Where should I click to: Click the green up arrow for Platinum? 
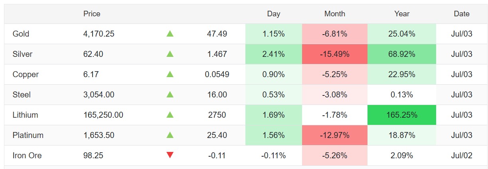point(170,135)
